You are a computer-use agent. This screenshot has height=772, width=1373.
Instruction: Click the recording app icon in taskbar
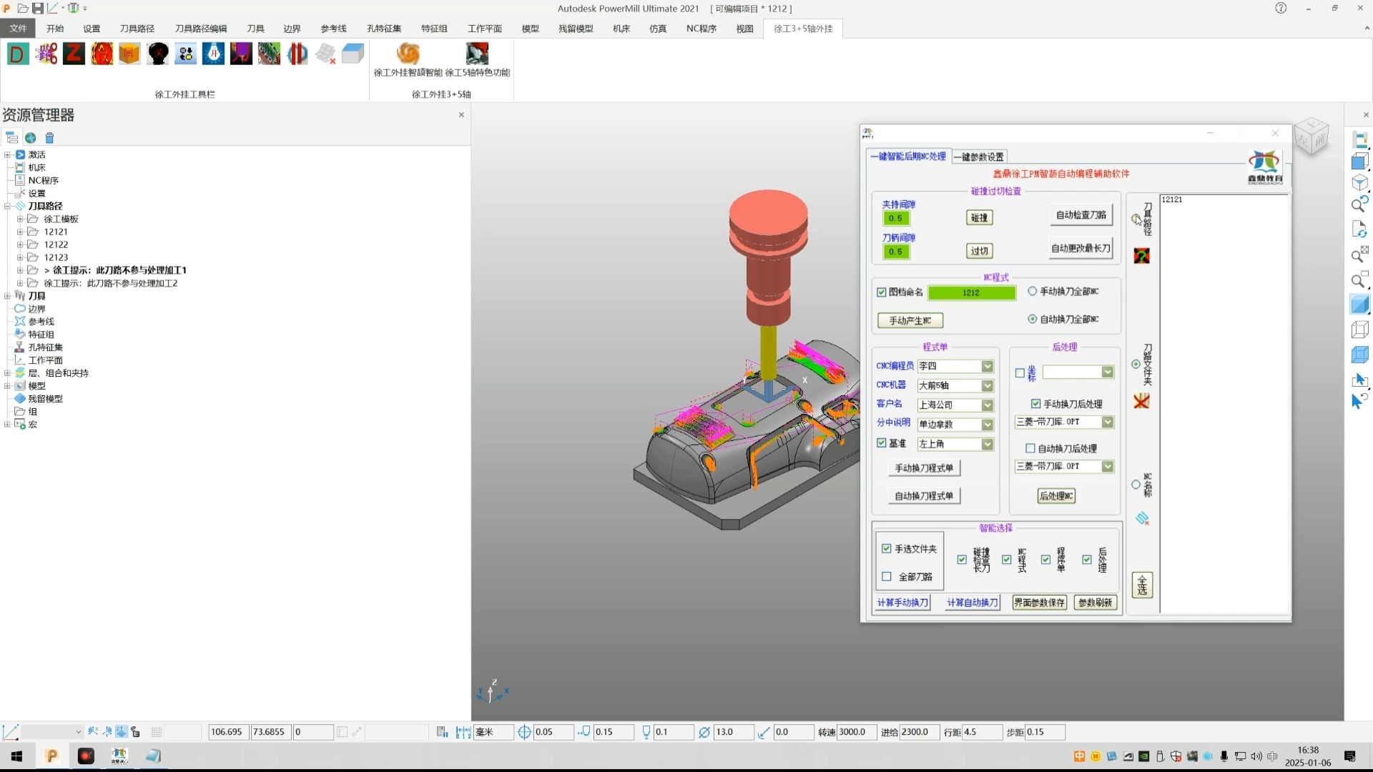coord(86,756)
